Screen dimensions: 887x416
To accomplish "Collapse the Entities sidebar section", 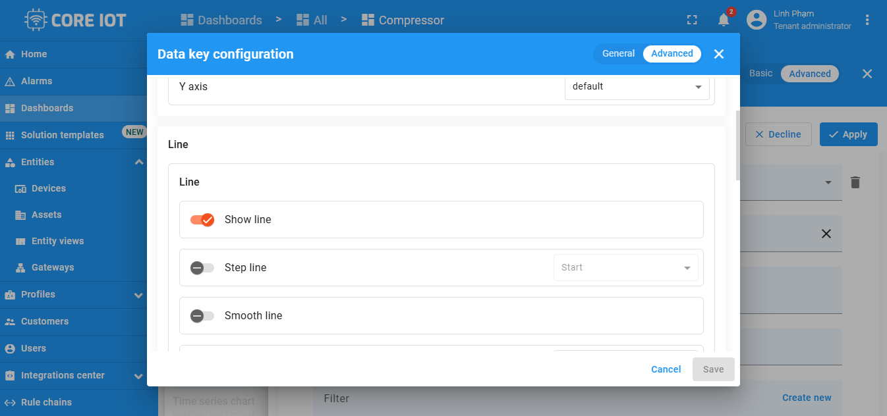I will click(138, 162).
